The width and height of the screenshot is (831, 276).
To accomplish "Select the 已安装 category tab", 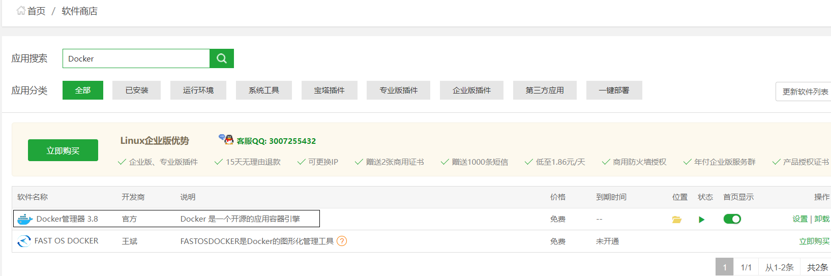I will coord(137,90).
